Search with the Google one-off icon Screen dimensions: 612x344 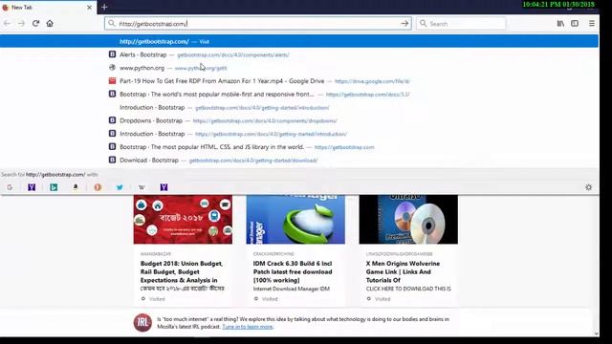pos(10,187)
